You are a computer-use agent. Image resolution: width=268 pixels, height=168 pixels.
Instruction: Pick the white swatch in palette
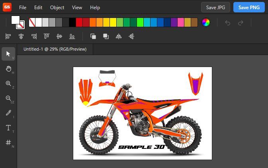(39, 22)
